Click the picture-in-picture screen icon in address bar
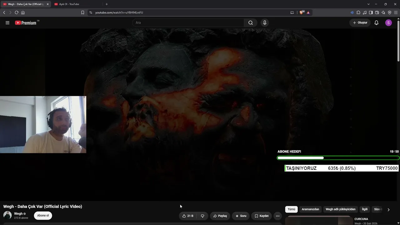The image size is (400, 225). tap(292, 12)
